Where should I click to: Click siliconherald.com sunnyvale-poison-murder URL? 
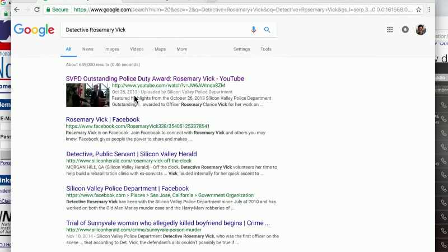pyautogui.click(x=134, y=230)
